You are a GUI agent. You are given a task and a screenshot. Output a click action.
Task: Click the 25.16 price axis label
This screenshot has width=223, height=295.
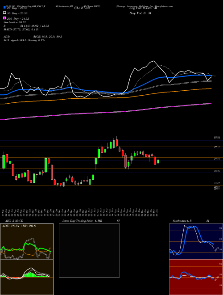tap(217, 171)
